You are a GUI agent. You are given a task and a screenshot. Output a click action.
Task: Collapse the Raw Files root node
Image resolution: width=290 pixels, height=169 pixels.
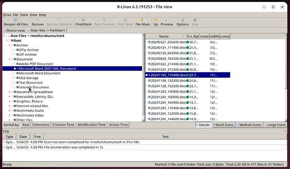pyautogui.click(x=4, y=36)
